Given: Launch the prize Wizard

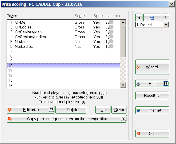Looking at the screenshot, I should (x=152, y=67).
